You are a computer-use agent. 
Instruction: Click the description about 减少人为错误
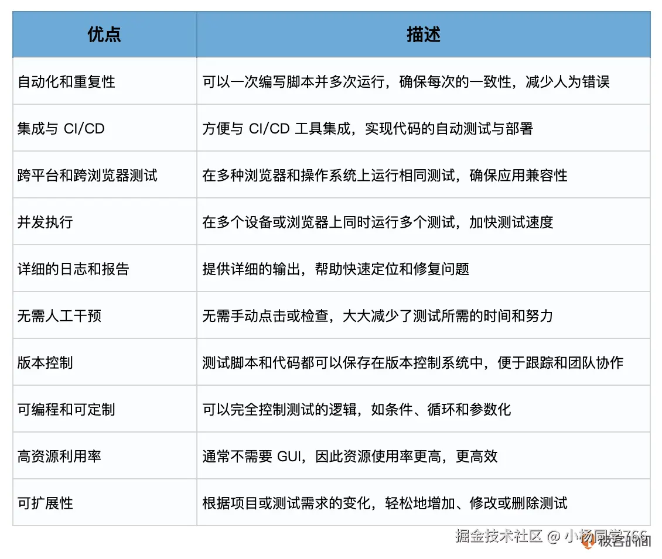coord(407,82)
